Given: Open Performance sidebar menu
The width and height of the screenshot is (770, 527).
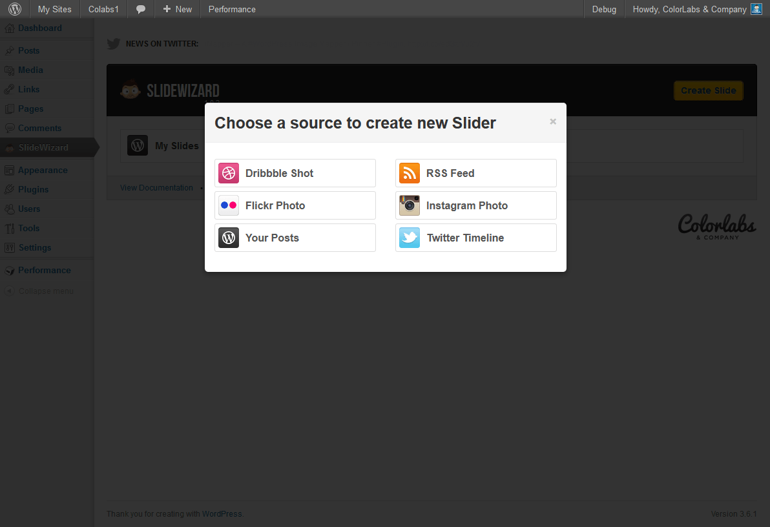Looking at the screenshot, I should (44, 271).
